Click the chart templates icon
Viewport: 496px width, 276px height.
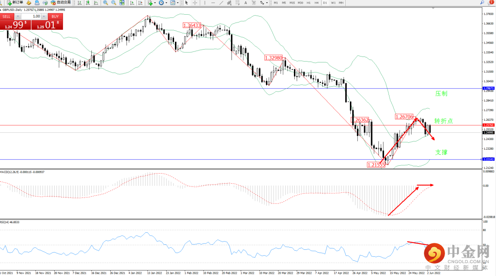coord(173,3)
